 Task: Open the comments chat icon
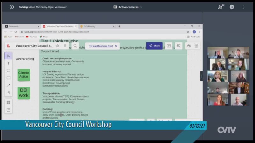click(178, 46)
